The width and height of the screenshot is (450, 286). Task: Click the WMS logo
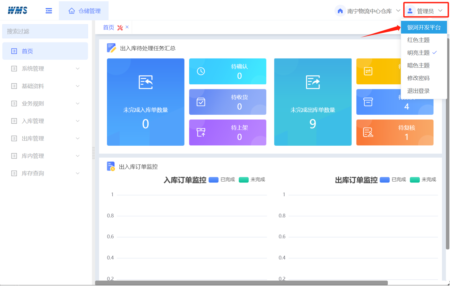pyautogui.click(x=18, y=11)
